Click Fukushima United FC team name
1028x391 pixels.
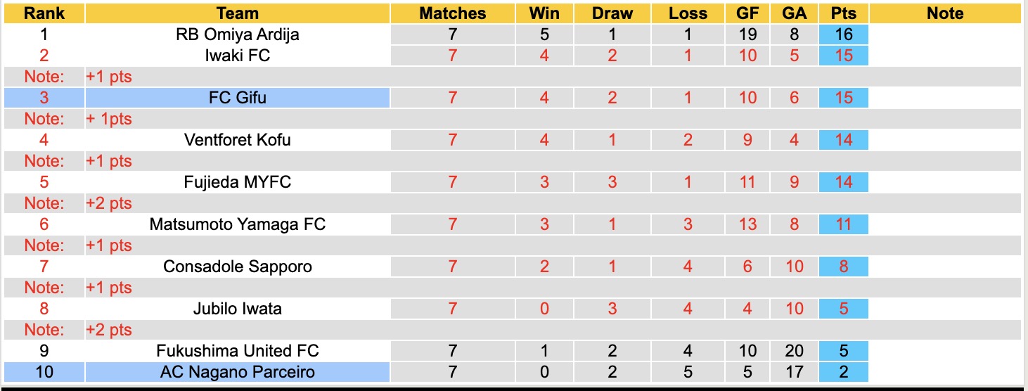pos(238,351)
